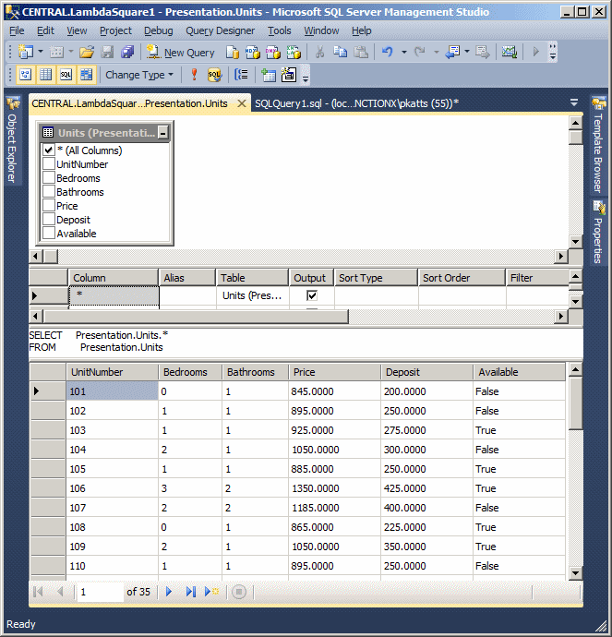
Task: Click the Add Group By icon
Action: pos(241,75)
